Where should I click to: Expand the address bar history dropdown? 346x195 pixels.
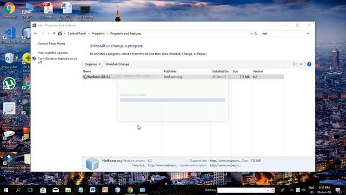[251, 34]
